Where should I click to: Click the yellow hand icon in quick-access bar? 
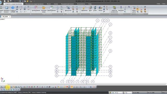point(28,1)
